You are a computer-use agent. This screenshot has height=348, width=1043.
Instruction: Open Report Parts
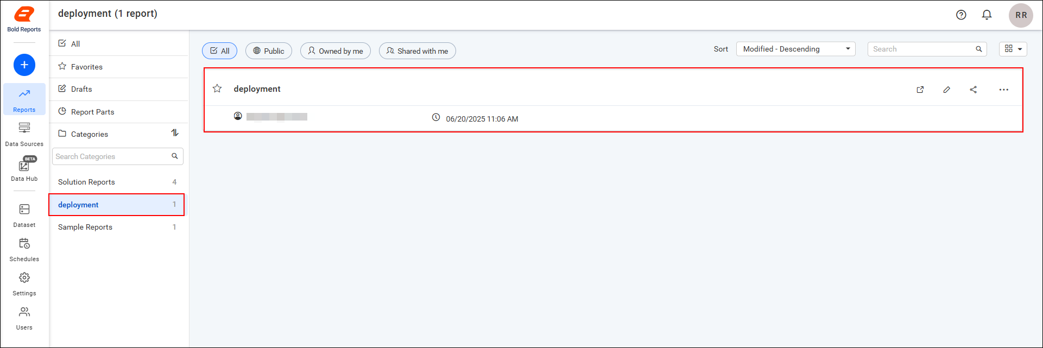pyautogui.click(x=119, y=112)
